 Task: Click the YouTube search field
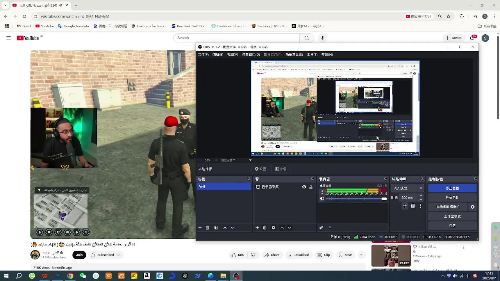(x=236, y=38)
